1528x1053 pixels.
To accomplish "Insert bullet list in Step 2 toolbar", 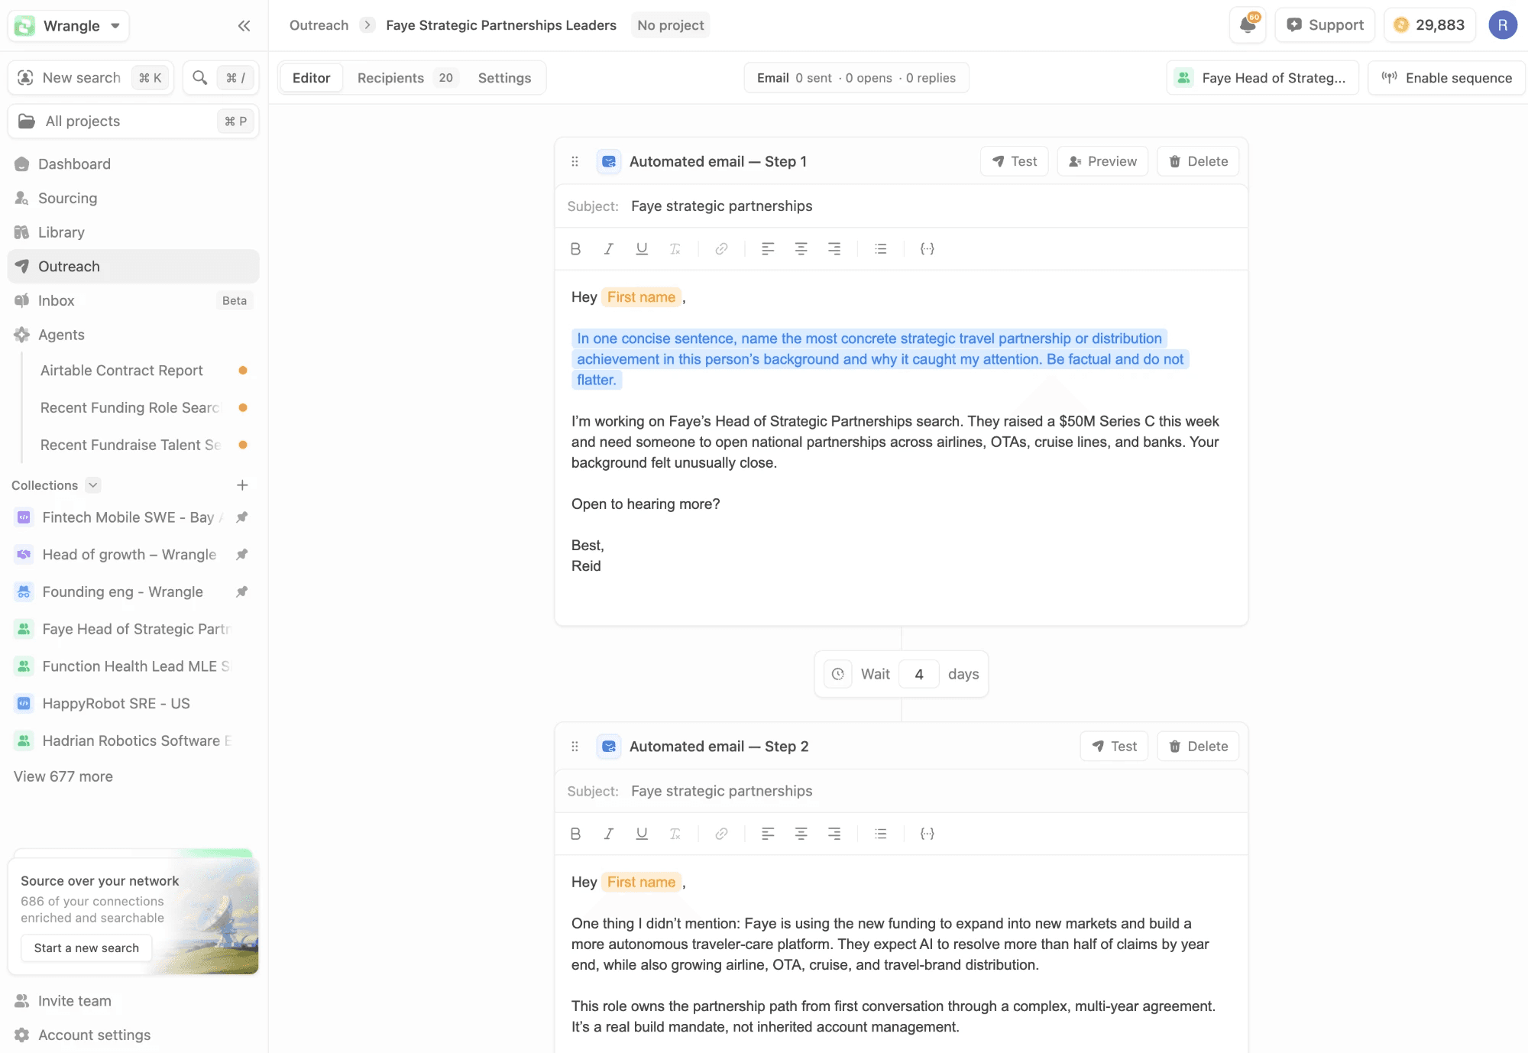I will click(880, 834).
